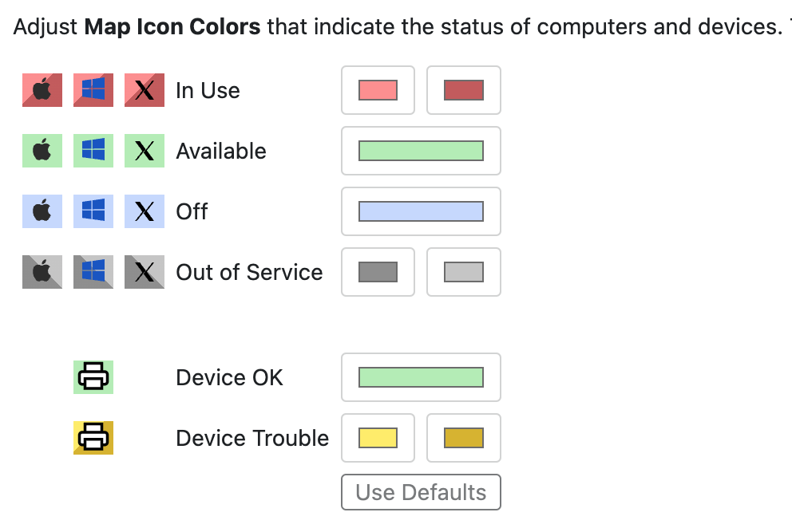Click the Use Defaults button

point(421,492)
